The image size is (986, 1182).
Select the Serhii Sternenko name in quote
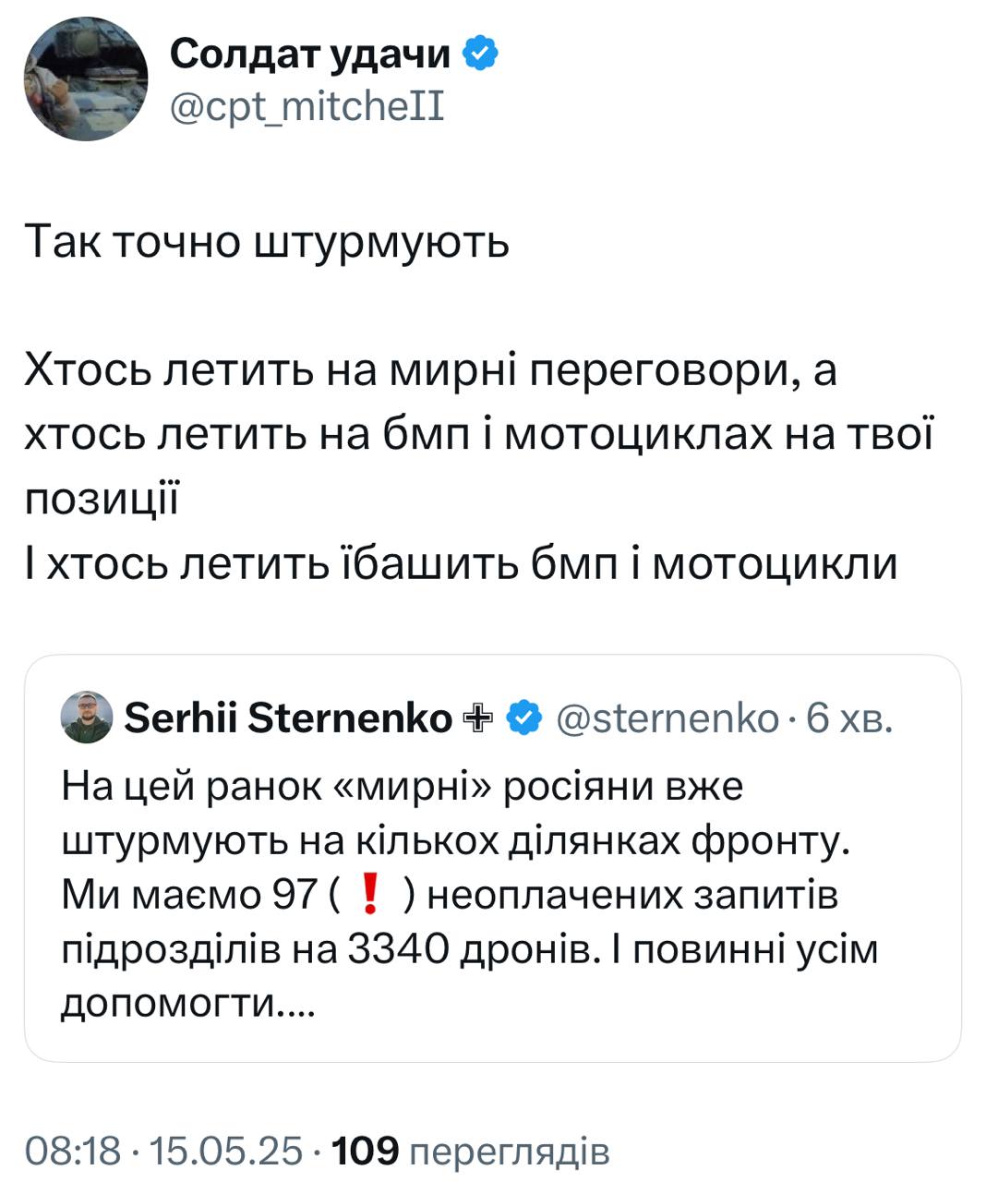coord(288,718)
